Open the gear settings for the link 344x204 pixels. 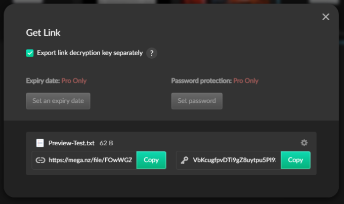click(304, 143)
